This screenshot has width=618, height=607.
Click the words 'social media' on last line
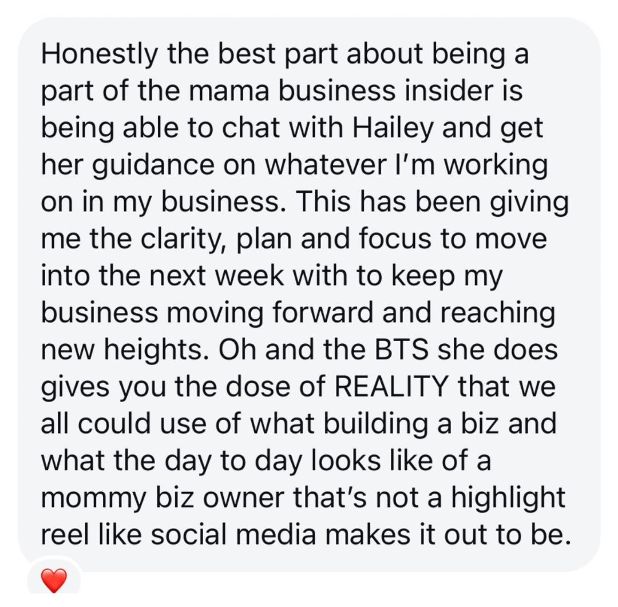point(233,534)
